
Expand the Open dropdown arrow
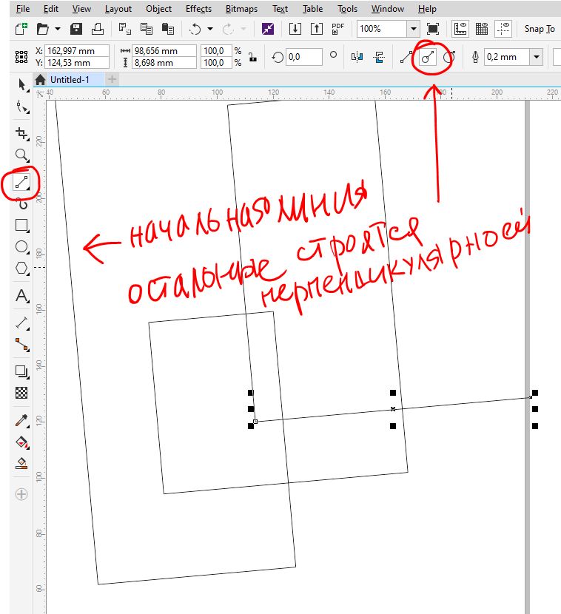(x=58, y=29)
